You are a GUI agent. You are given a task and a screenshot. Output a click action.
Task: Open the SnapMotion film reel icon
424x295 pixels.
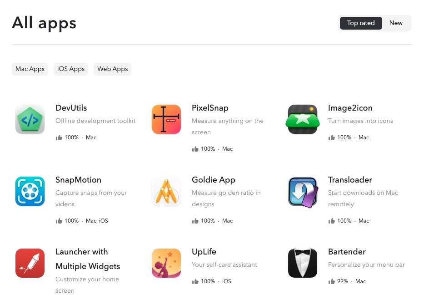(30, 191)
